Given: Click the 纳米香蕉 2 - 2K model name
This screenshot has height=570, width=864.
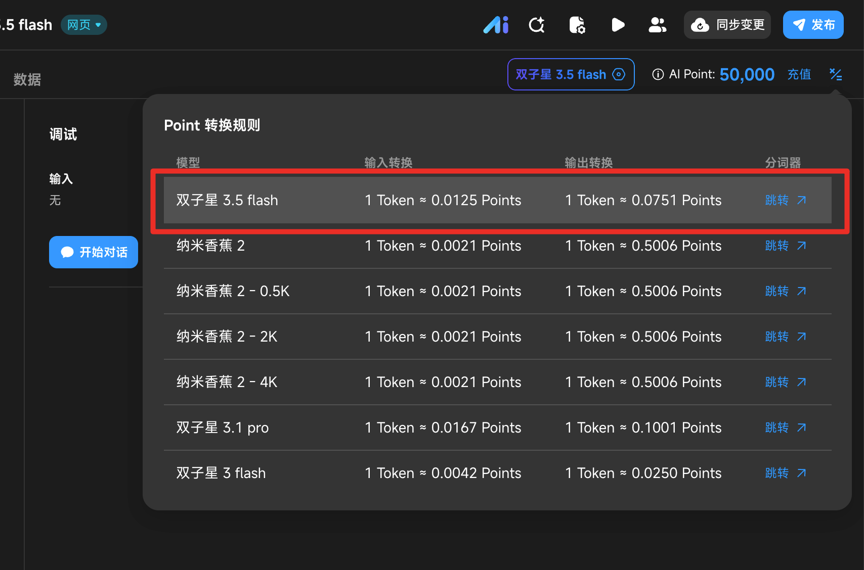Looking at the screenshot, I should (x=227, y=337).
